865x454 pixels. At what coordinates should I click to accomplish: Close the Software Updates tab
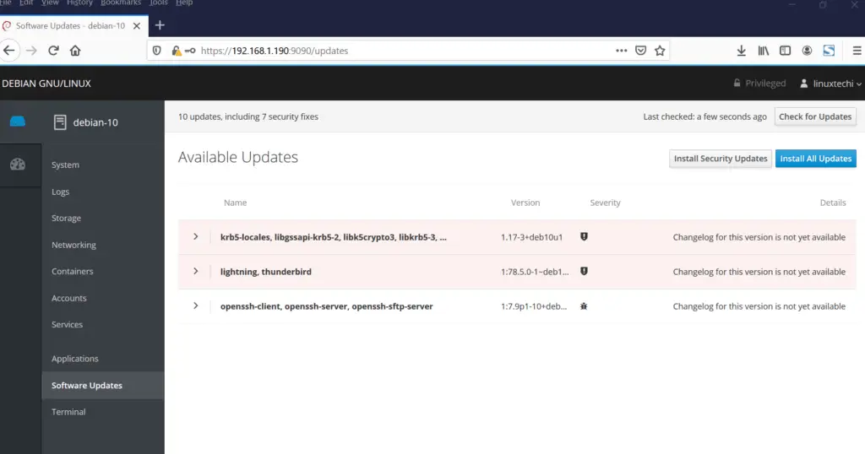tap(137, 26)
